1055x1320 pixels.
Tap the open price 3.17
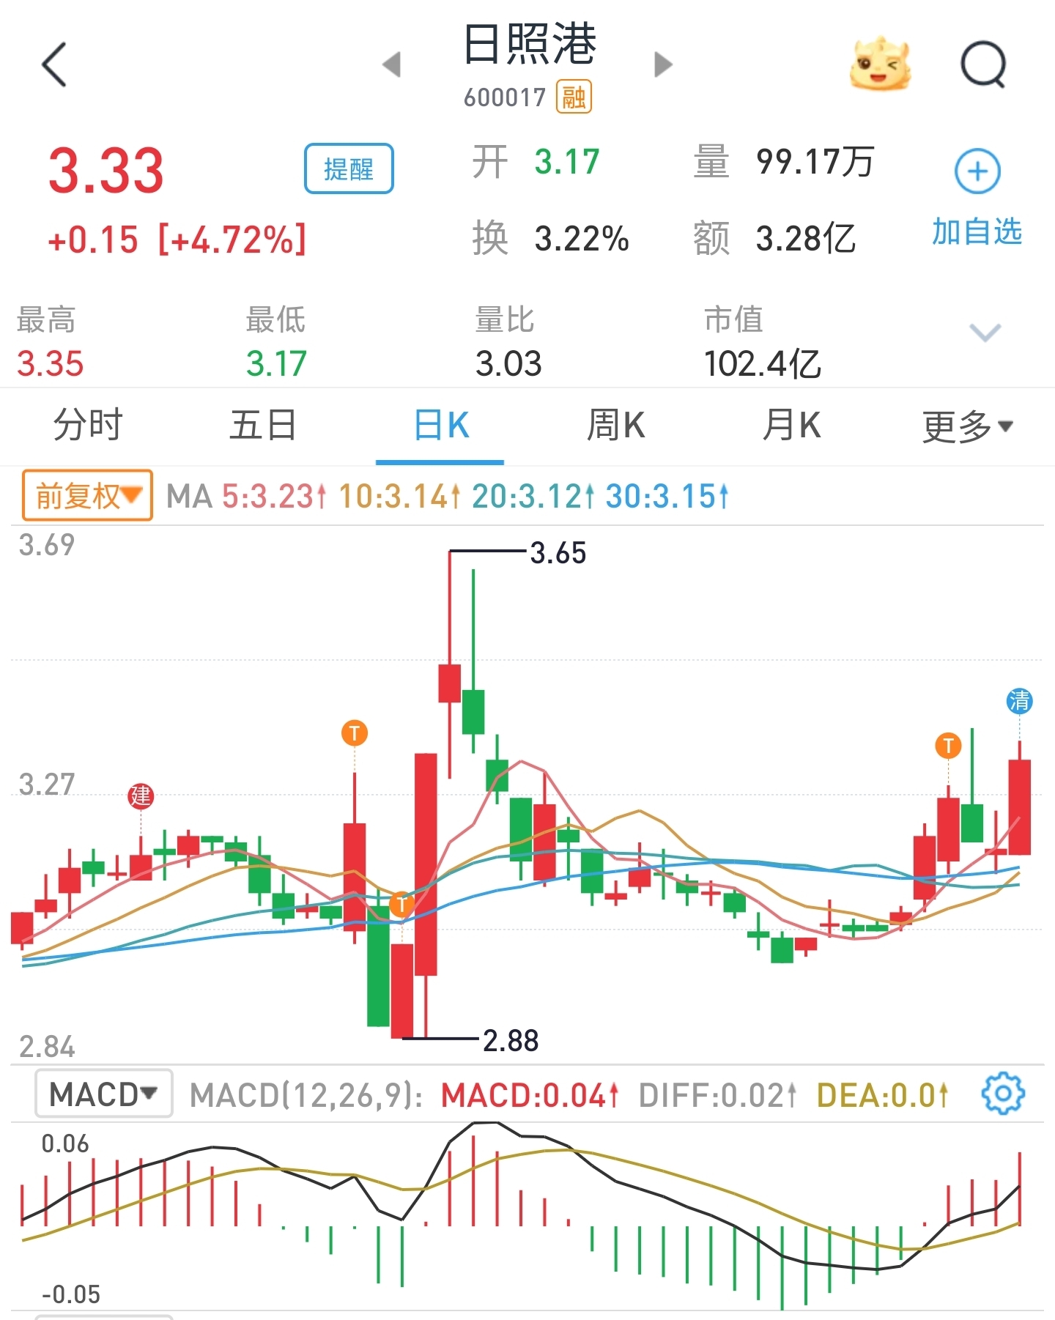(x=567, y=162)
